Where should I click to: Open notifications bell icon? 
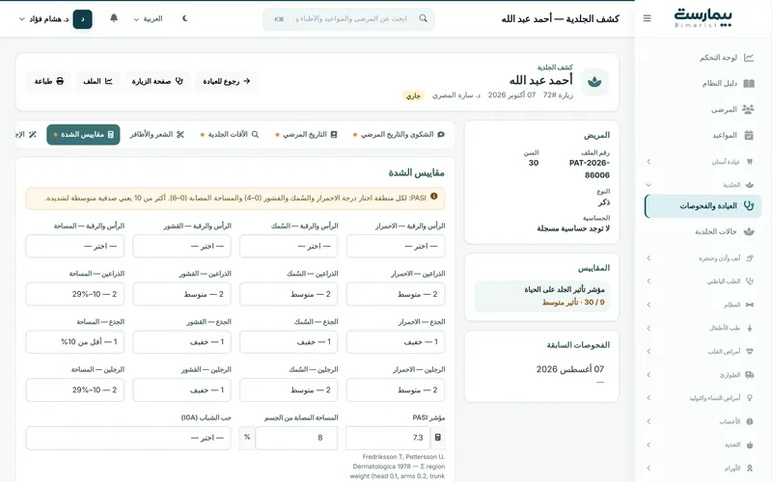tap(114, 18)
